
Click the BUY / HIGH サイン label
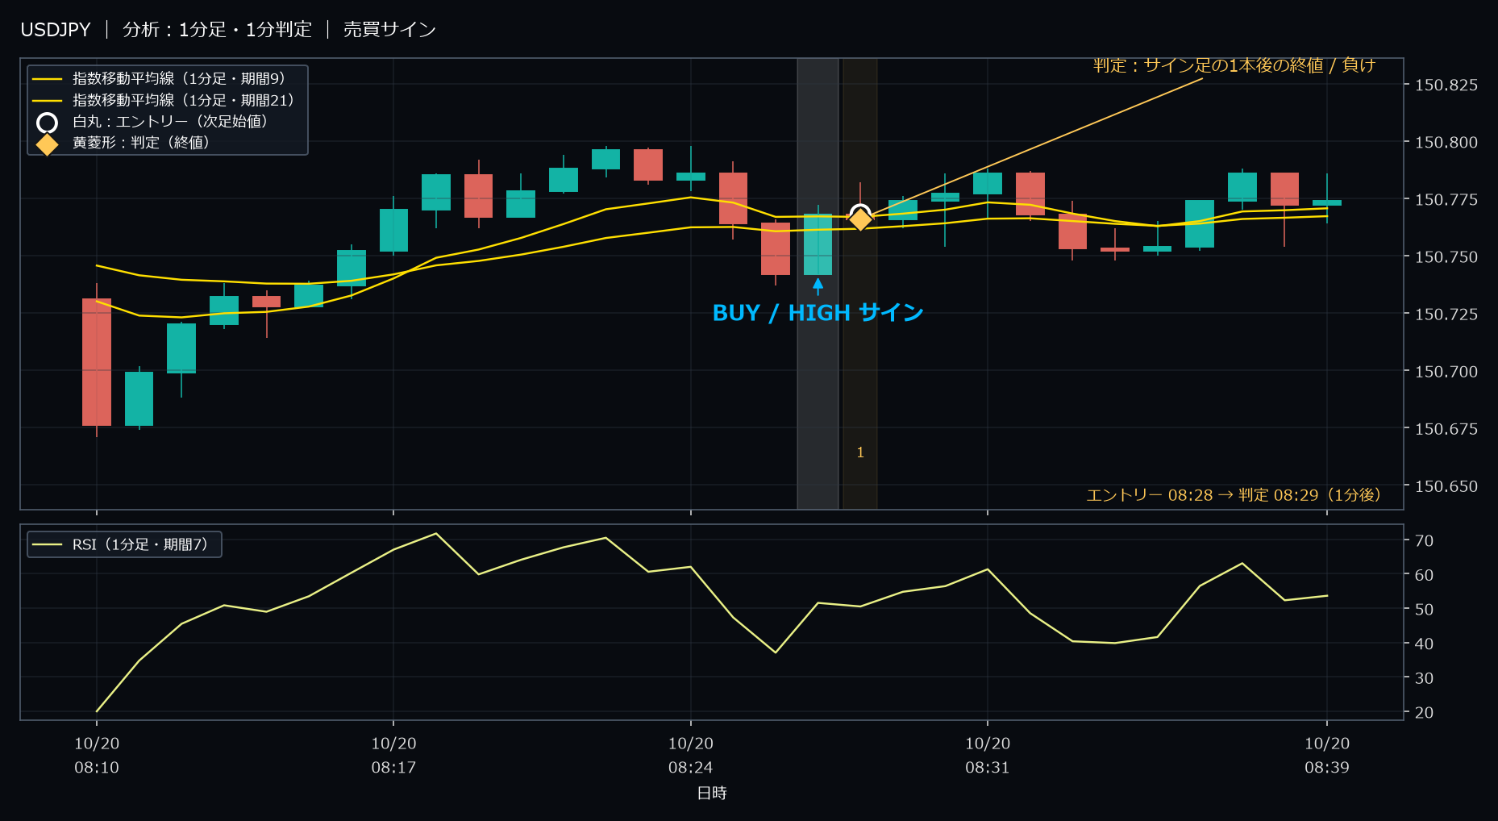pyautogui.click(x=818, y=313)
